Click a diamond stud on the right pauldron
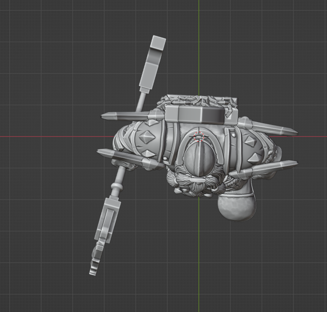The image size is (327, 312). (250, 141)
